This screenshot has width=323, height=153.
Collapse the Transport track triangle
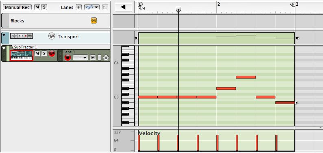pos(4,35)
